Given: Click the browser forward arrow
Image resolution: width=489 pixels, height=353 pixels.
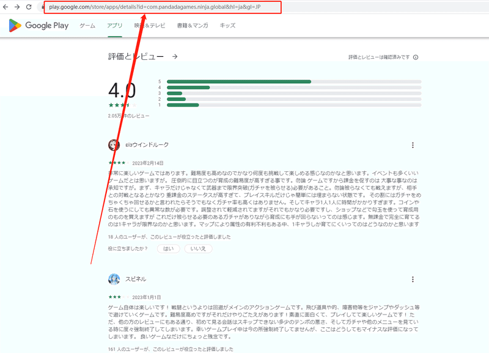Looking at the screenshot, I should coord(17,7).
